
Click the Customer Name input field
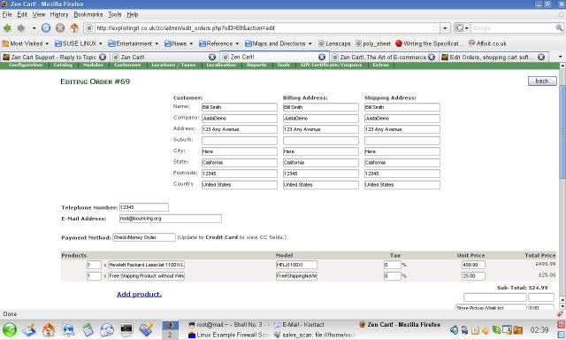[x=240, y=107]
